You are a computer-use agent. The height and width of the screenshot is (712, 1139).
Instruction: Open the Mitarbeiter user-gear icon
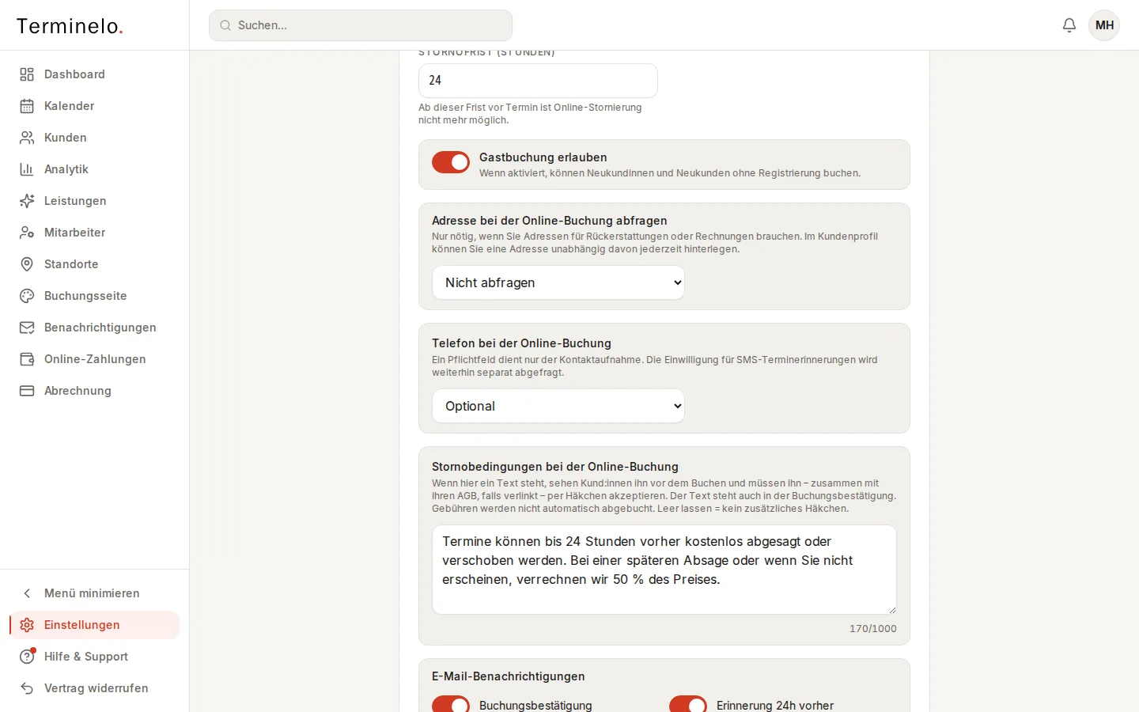27,233
